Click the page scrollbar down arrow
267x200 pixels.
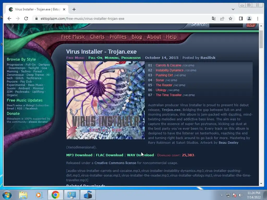[x=261, y=184]
